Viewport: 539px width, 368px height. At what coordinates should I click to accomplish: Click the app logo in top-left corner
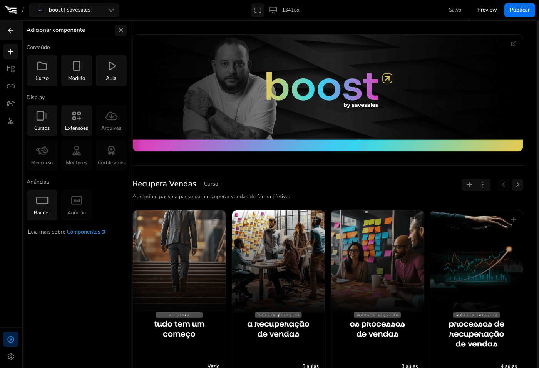(11, 10)
